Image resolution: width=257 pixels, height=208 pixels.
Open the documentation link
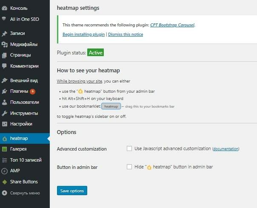tap(226, 149)
